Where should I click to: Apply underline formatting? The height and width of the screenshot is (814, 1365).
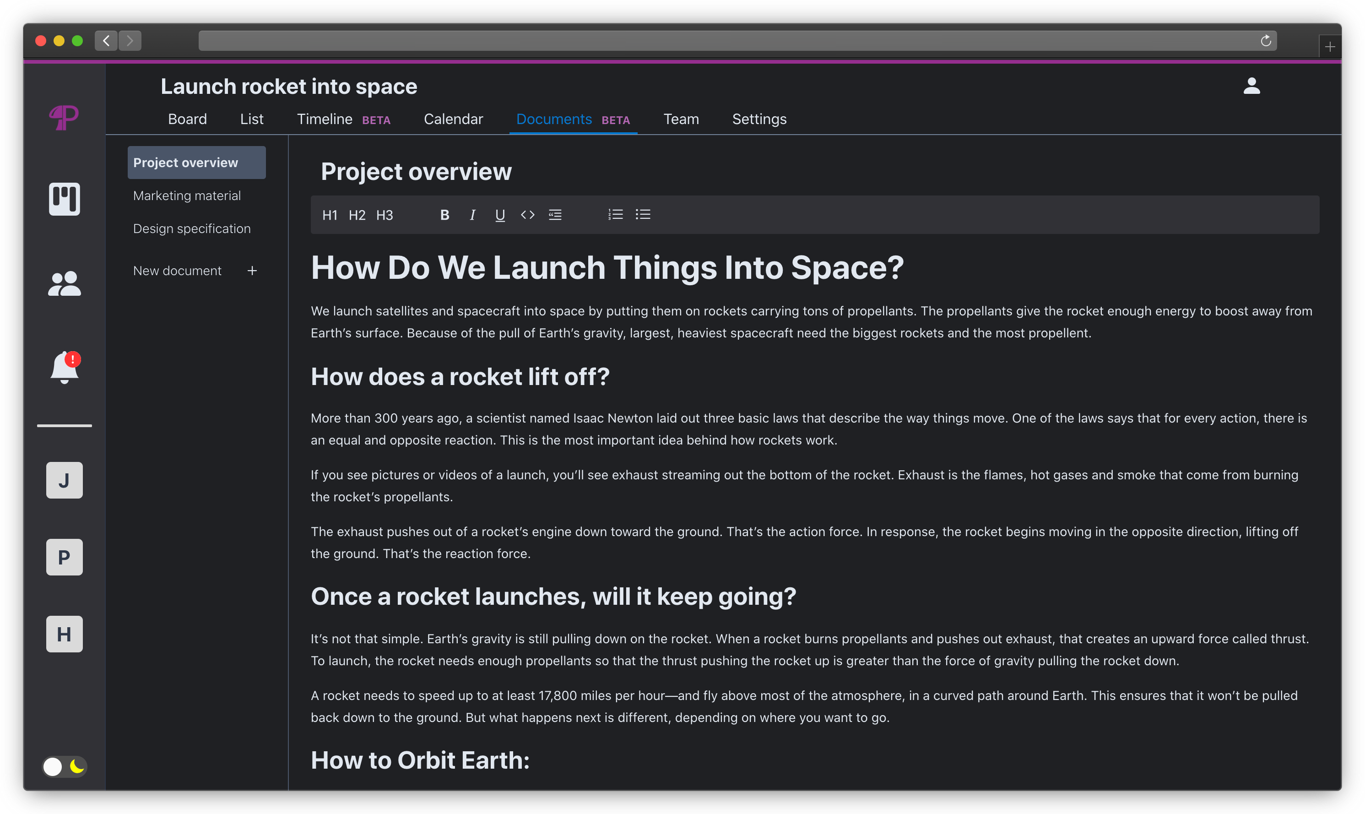point(499,215)
